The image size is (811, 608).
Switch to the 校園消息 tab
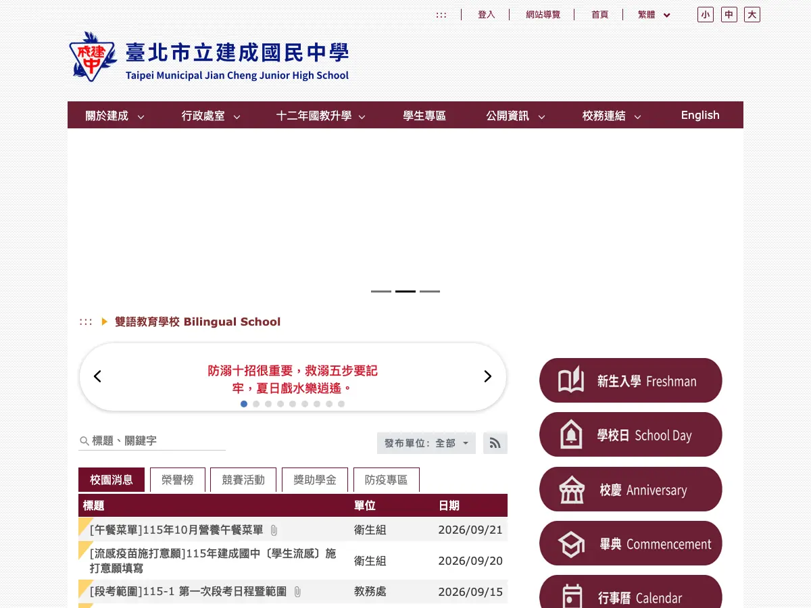[x=112, y=480]
